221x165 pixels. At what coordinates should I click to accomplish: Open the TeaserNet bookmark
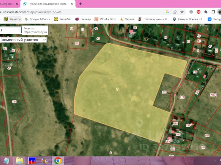63,19
